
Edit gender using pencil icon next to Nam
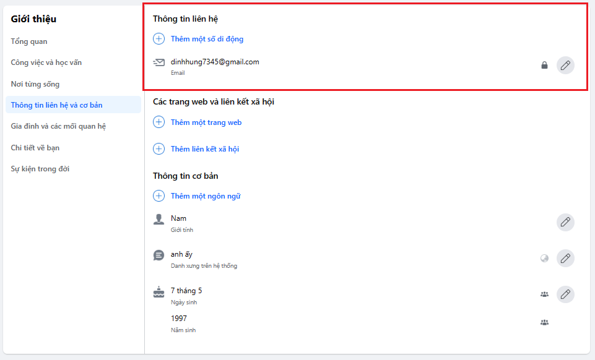click(565, 223)
